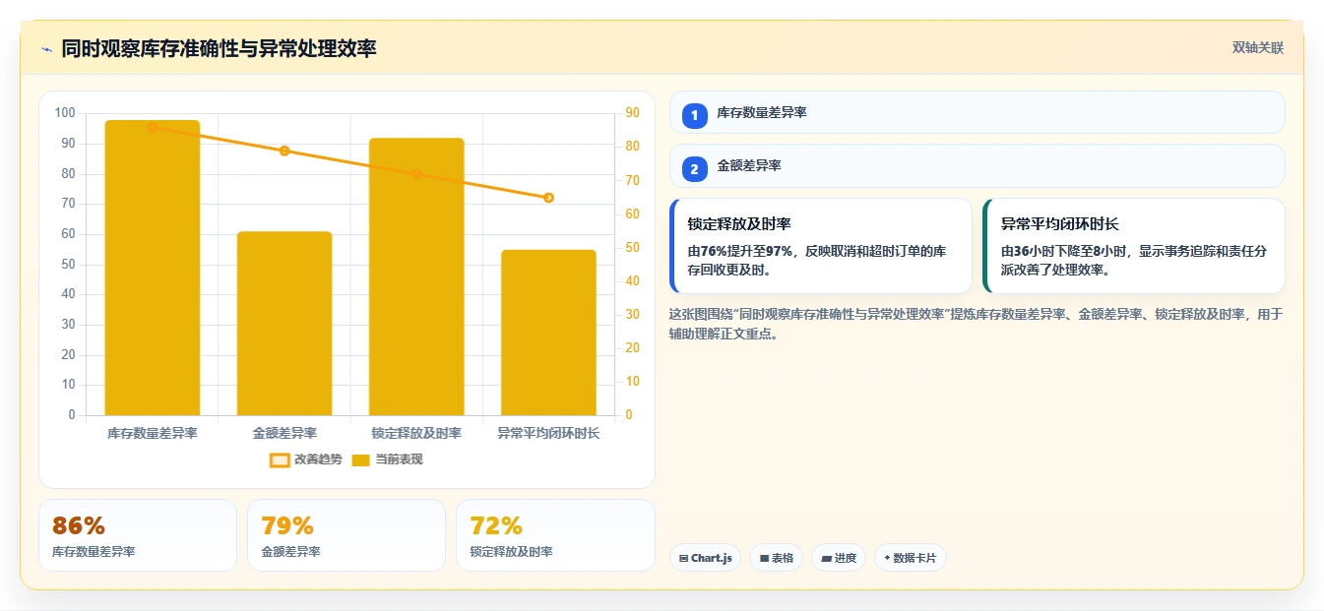Click the trend line point above 异常平均闭环时长
The width and height of the screenshot is (1324, 611).
(548, 198)
